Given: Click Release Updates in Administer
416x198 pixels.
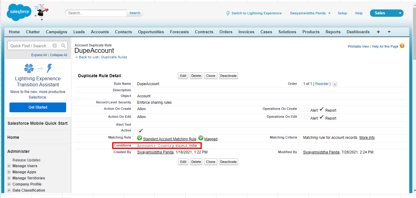Looking at the screenshot, I should (x=27, y=160).
